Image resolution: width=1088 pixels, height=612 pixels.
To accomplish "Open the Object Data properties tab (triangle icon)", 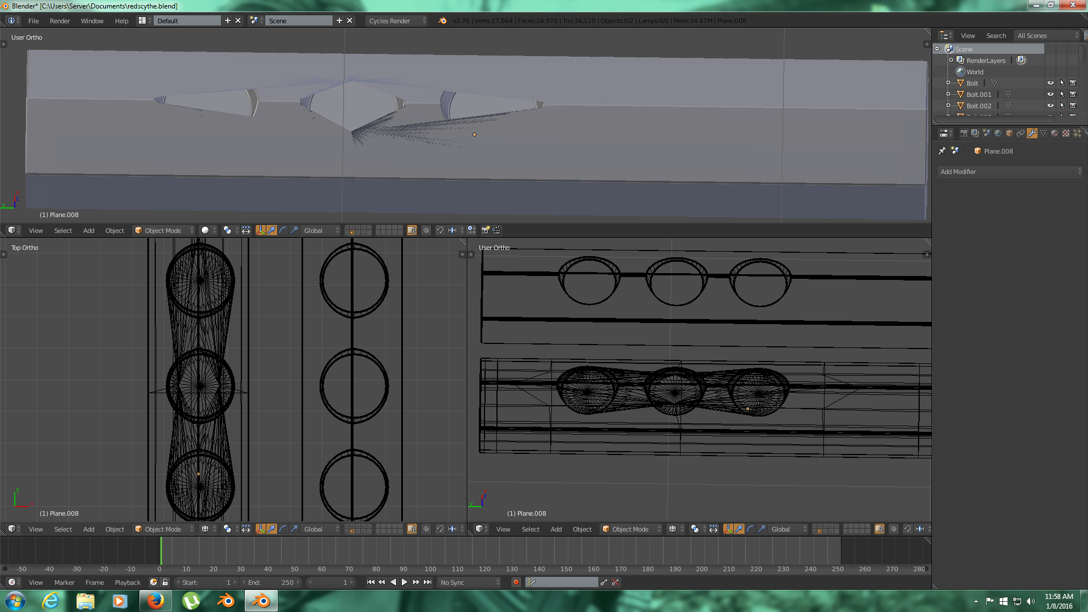I will coord(1043,133).
